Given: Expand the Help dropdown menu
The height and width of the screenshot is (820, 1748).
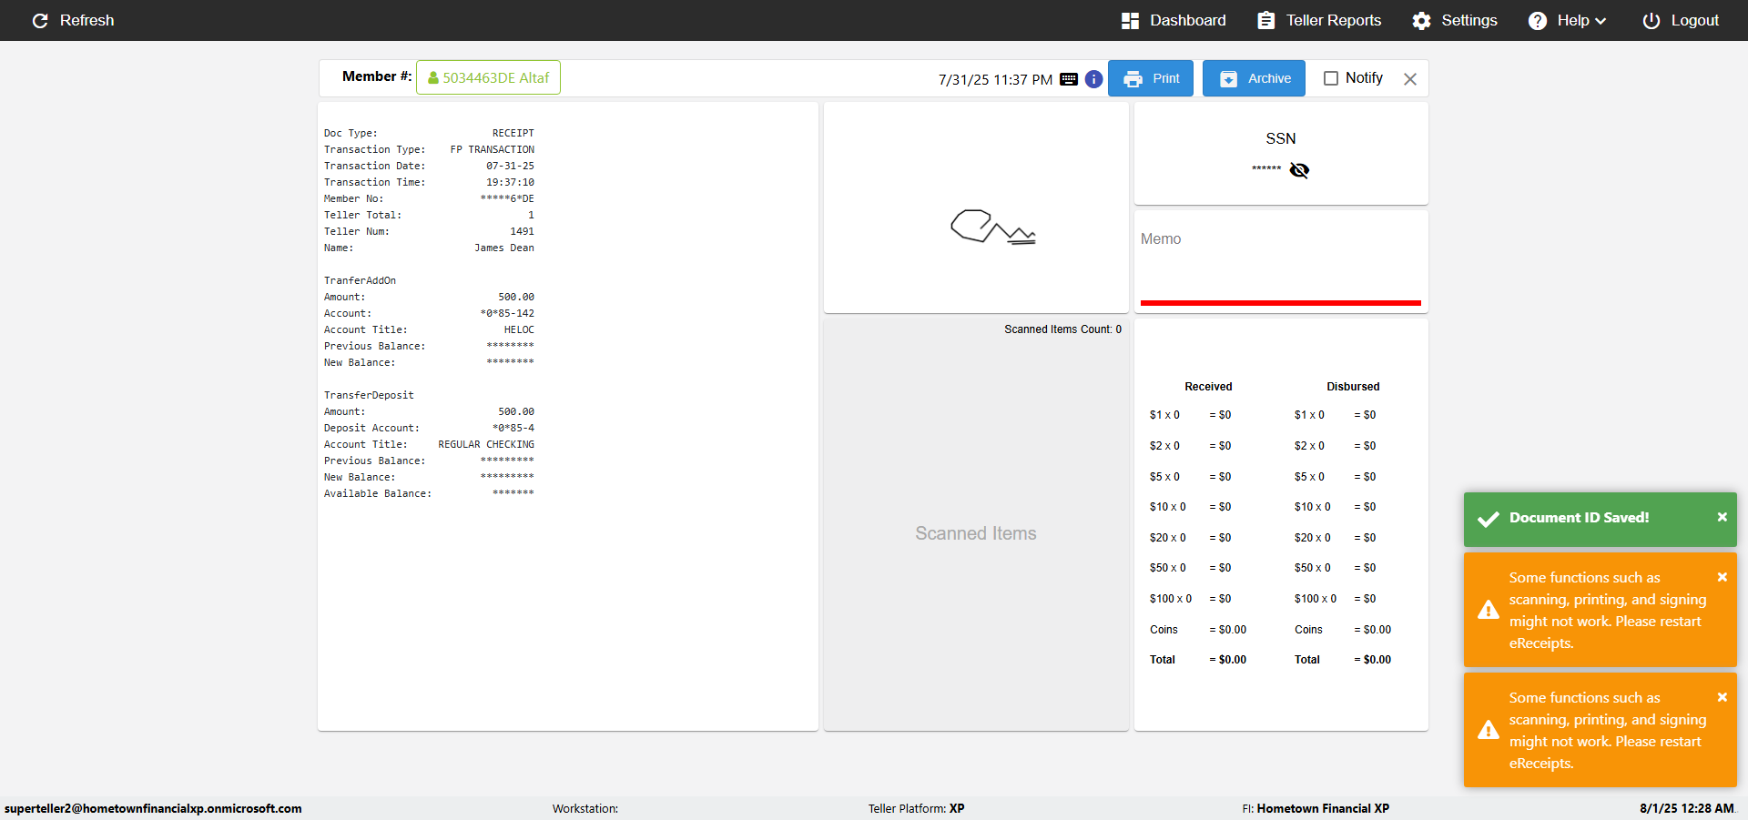Looking at the screenshot, I should pyautogui.click(x=1567, y=20).
